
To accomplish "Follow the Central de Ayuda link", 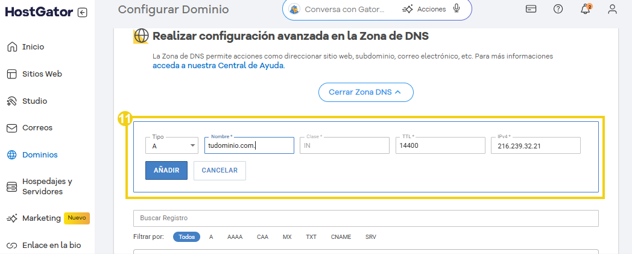I will click(x=218, y=66).
